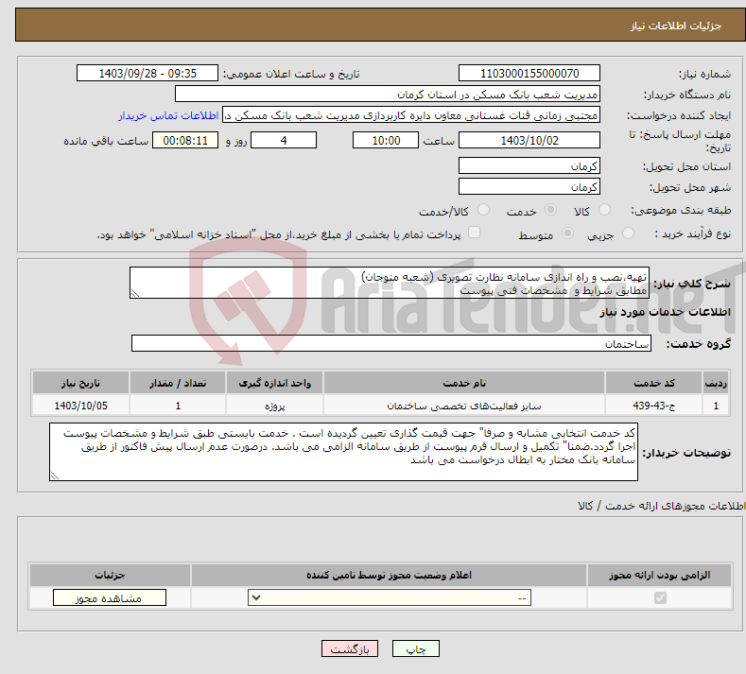
Task: Toggle the Islamic treasury payment checkbox
Action: pyautogui.click(x=474, y=233)
